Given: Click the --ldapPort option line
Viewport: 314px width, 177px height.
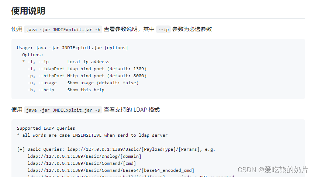Looking at the screenshot, I should tap(87, 69).
